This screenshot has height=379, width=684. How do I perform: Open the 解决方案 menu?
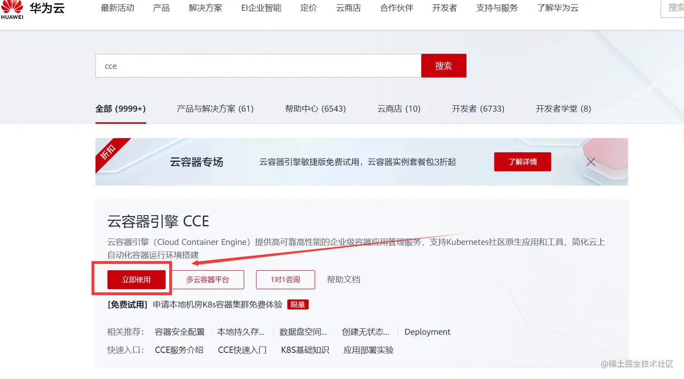[x=206, y=8]
